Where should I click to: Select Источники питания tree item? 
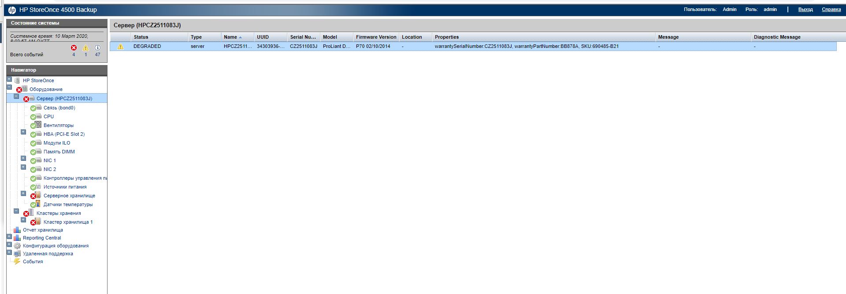65,187
